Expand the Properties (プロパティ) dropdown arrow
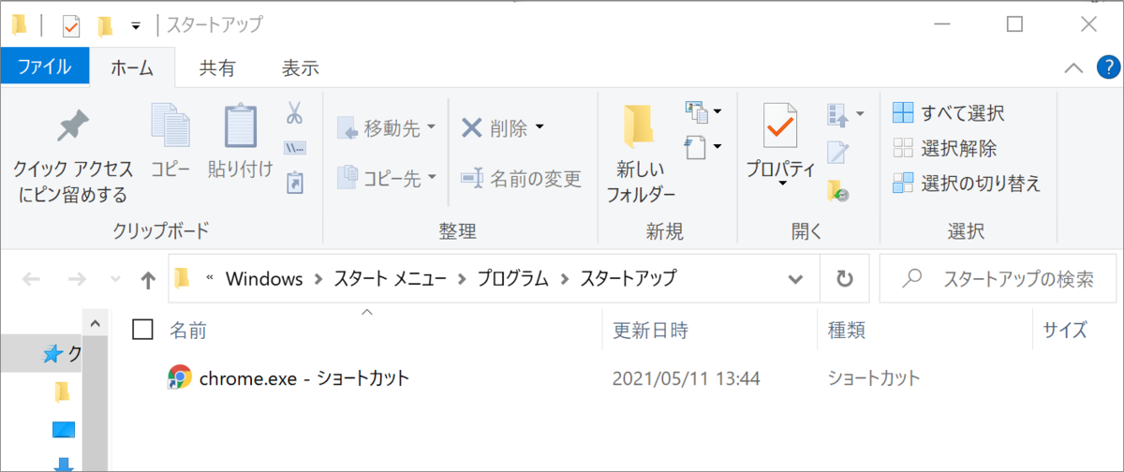Viewport: 1124px width, 472px height. click(x=781, y=185)
